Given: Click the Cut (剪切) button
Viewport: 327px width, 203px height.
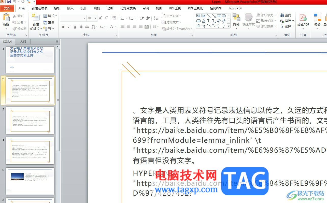Looking at the screenshot, I should 18,16.
